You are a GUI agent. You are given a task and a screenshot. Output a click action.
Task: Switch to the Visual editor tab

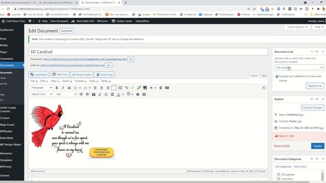[254, 76]
